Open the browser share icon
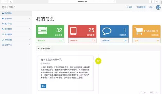162x94 pixels. click(x=151, y=2)
